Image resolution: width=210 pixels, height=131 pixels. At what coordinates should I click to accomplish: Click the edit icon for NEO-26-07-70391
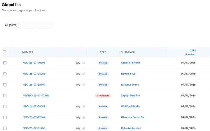84,63
